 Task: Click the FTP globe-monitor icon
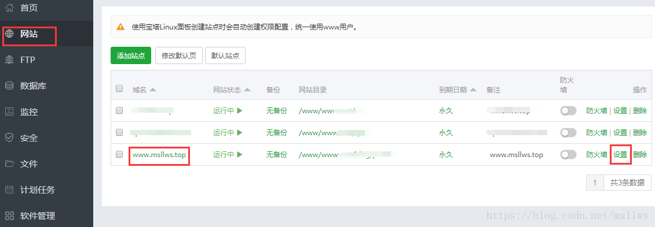[x=9, y=59]
